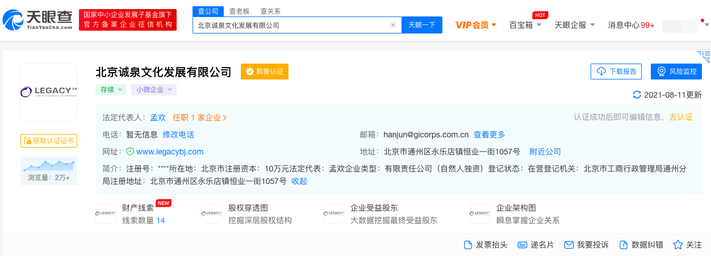
Task: Switch to the 查老板 tab
Action: coord(239,11)
